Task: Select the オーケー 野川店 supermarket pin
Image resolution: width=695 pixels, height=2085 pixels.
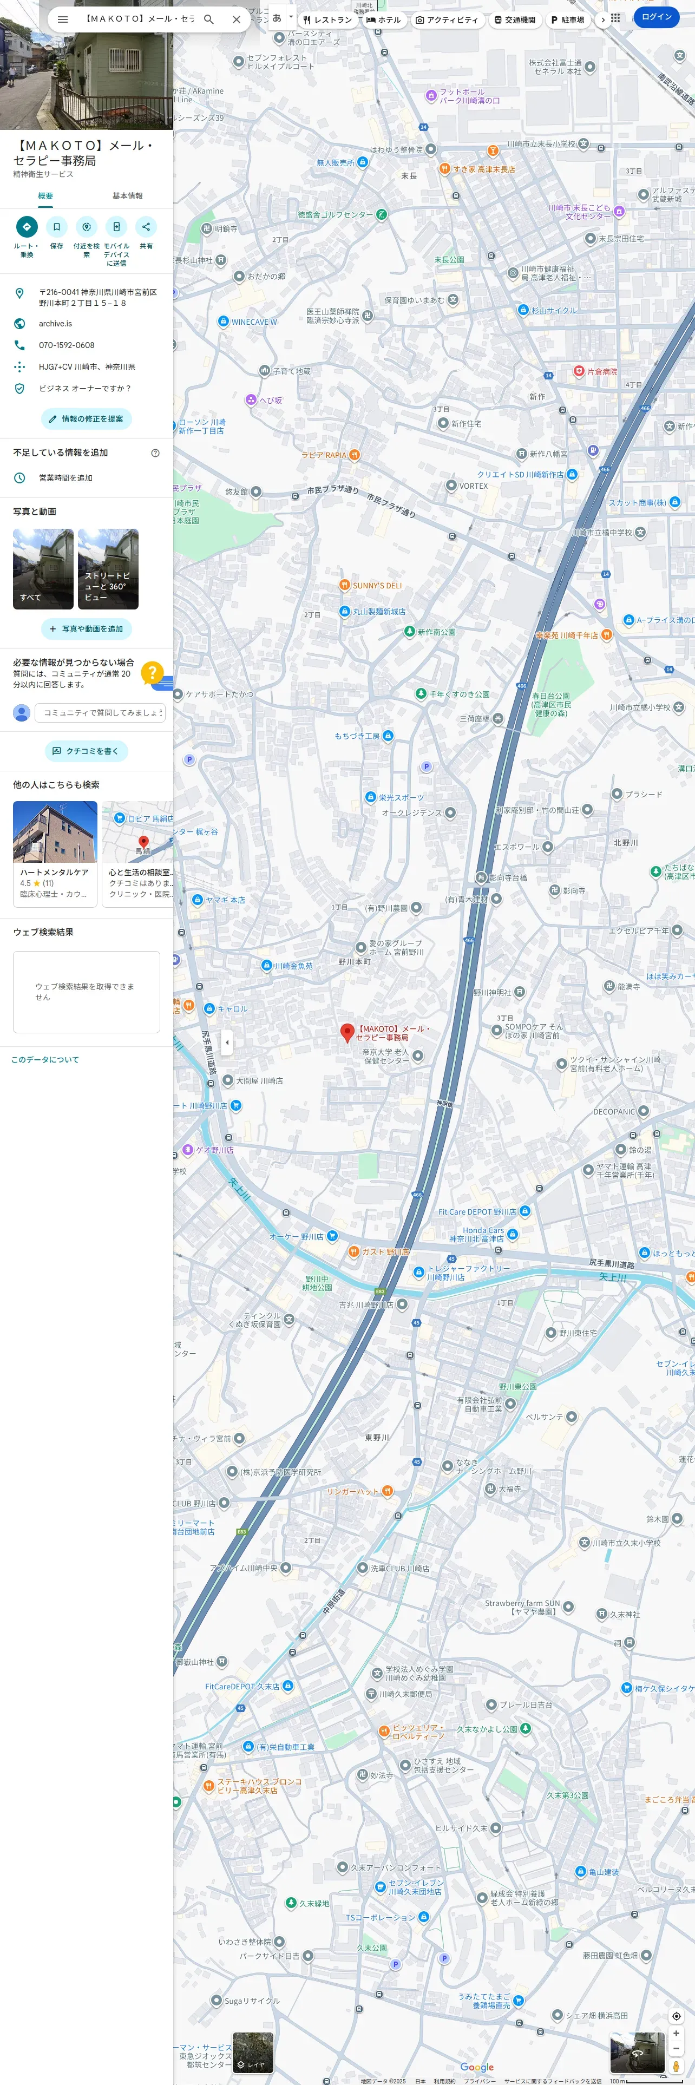Action: pyautogui.click(x=332, y=1236)
